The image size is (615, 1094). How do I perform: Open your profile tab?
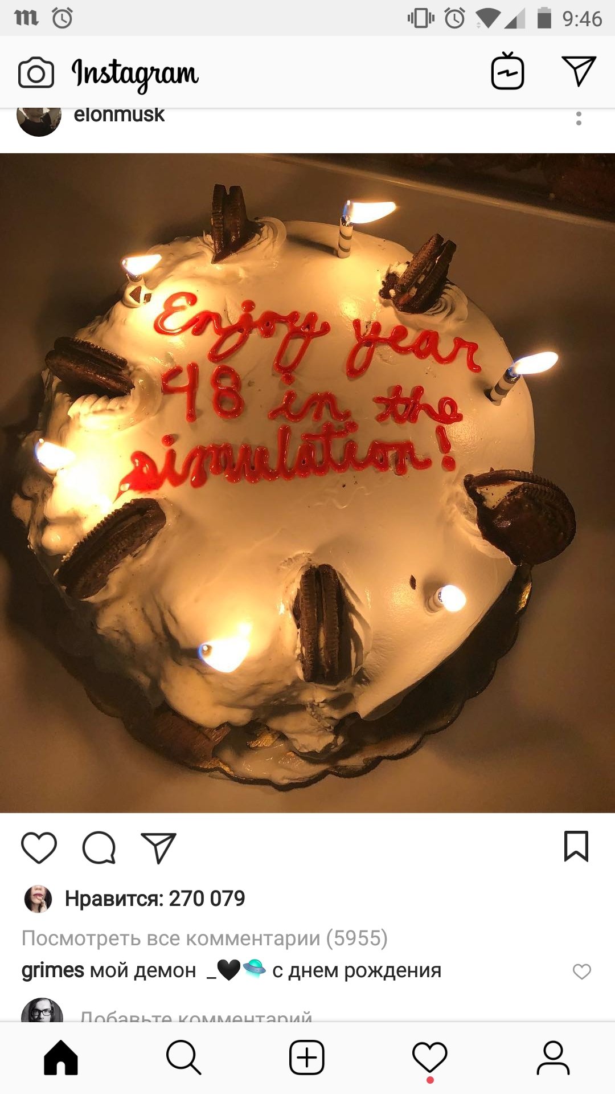553,1058
